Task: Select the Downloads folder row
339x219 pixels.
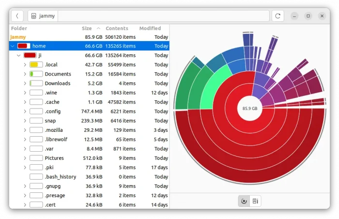Action: [57, 83]
